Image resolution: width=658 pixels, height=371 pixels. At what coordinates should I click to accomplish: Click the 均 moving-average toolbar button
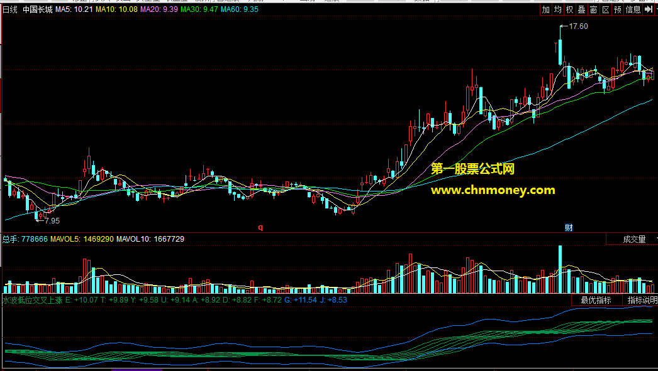click(558, 9)
